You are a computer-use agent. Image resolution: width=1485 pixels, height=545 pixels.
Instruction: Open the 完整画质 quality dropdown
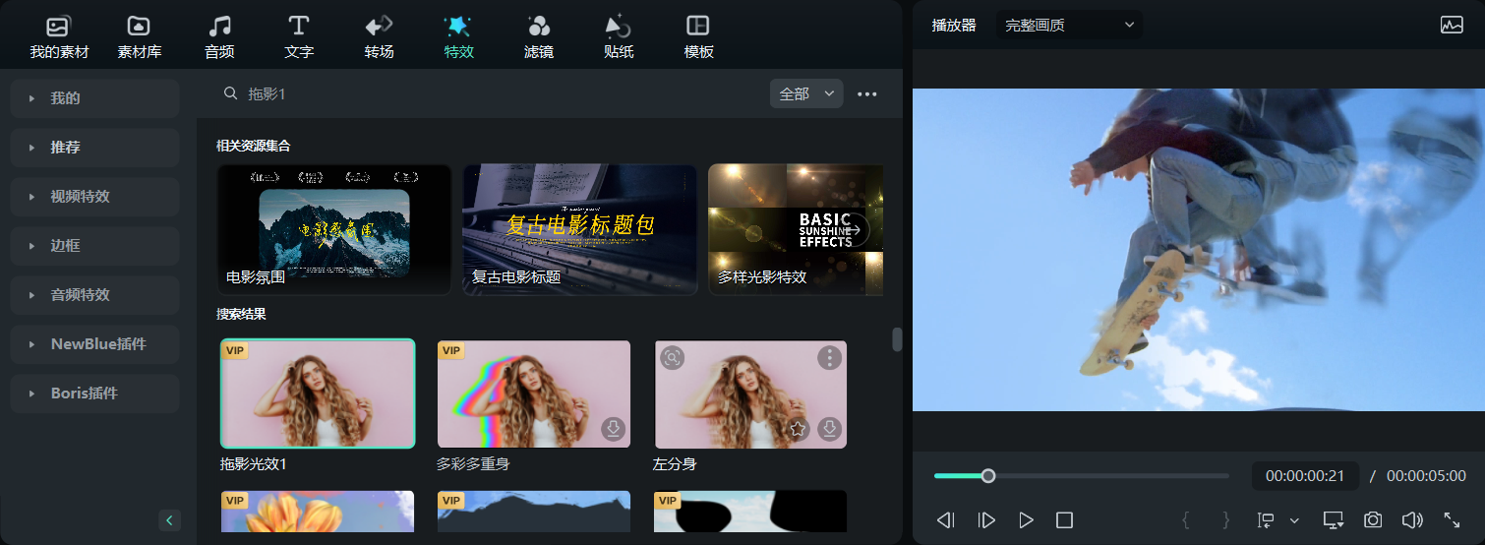pos(1069,25)
